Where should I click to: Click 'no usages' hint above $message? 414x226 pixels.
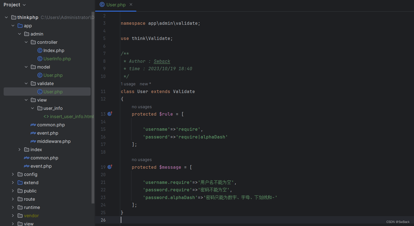tap(142, 160)
